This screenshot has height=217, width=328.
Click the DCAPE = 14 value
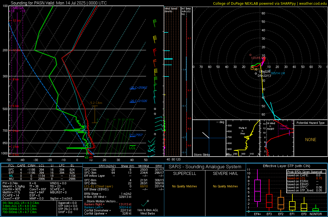(x=11, y=195)
